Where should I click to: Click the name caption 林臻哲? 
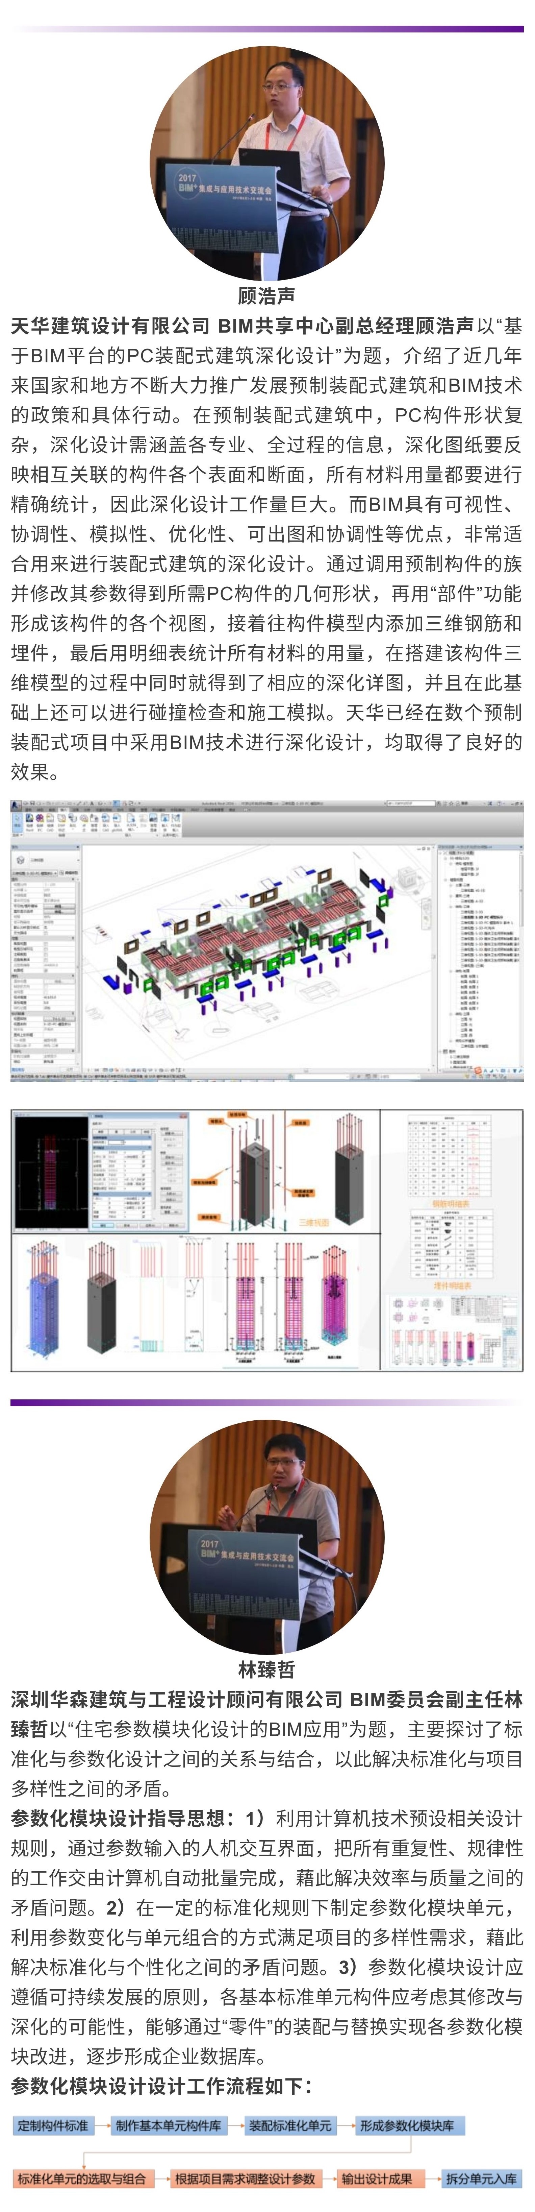[x=266, y=1669]
